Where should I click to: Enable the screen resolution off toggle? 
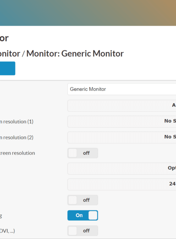pos(82,153)
